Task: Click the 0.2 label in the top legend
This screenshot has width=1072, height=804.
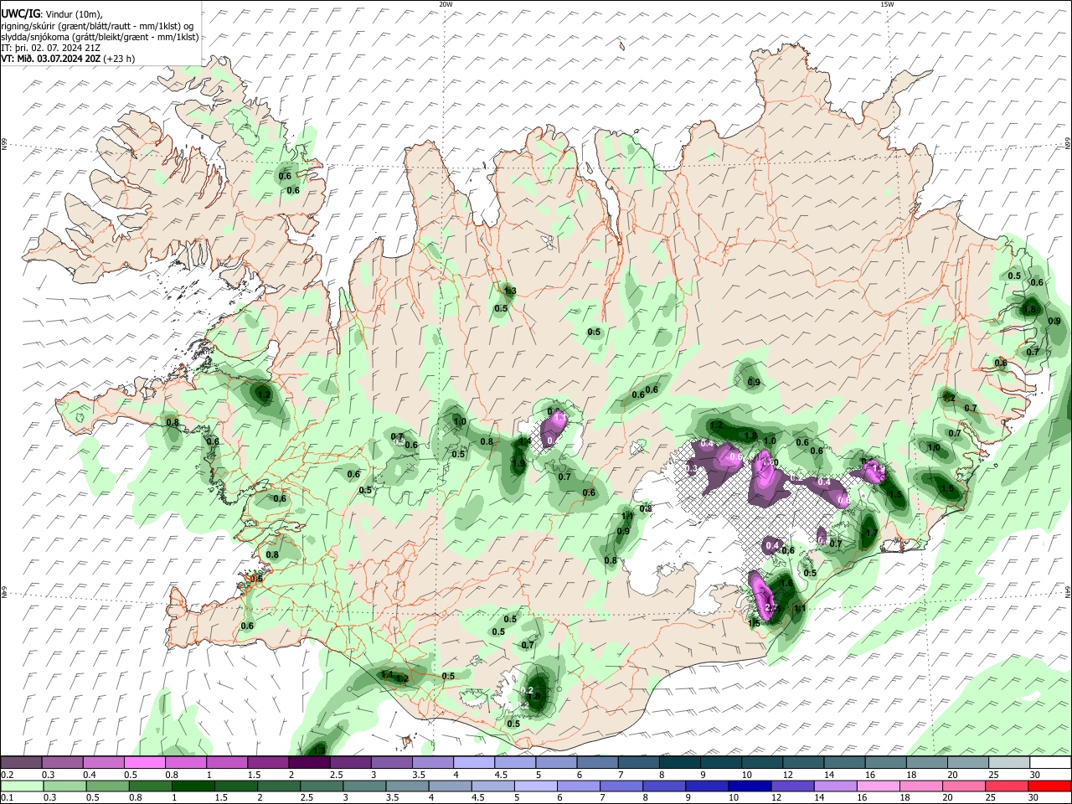Action: pos(6,775)
